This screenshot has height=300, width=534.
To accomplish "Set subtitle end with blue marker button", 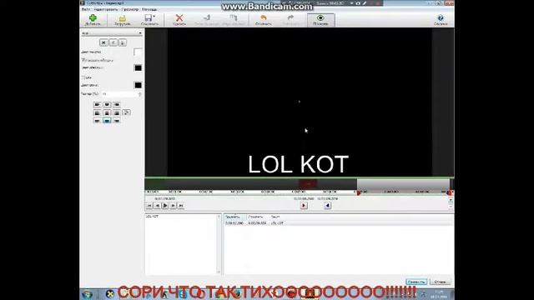I will (x=328, y=206).
